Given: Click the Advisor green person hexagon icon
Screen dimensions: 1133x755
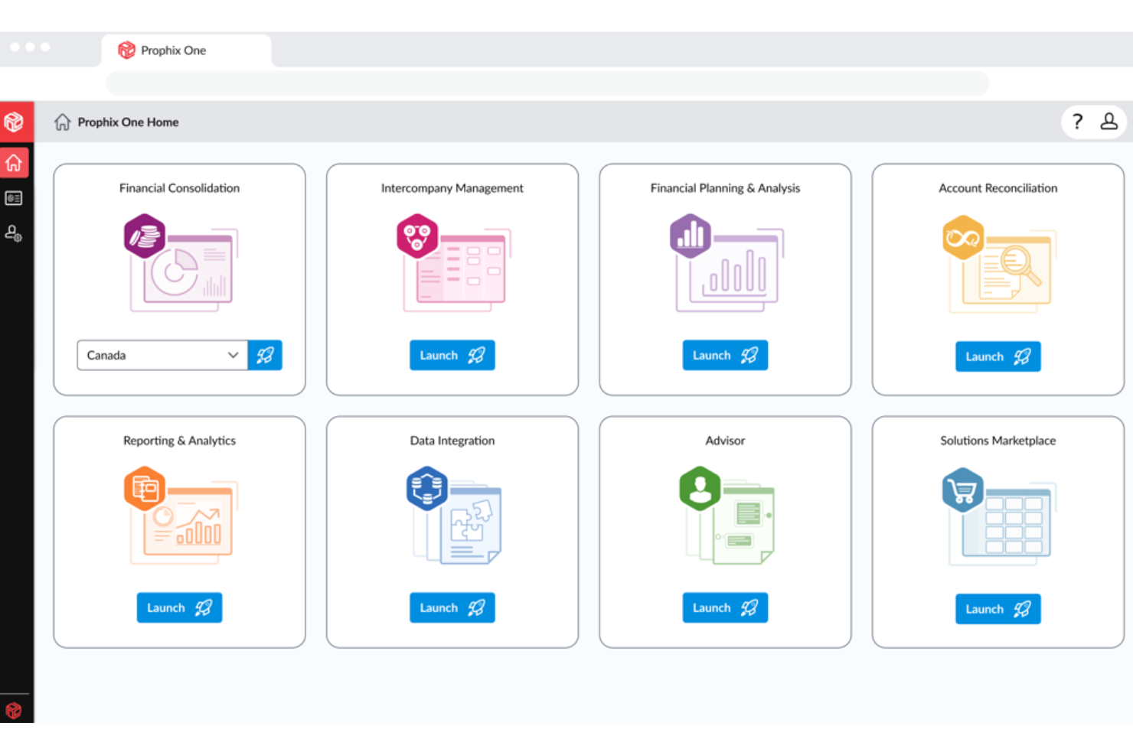Looking at the screenshot, I should point(700,488).
